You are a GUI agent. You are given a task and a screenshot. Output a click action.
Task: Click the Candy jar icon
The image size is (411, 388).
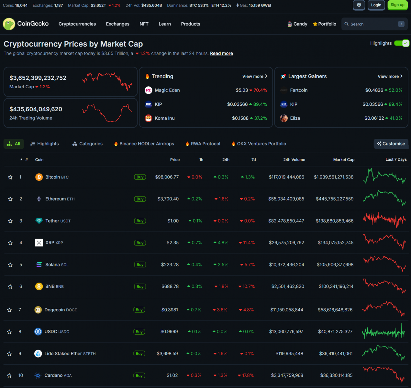tap(290, 24)
